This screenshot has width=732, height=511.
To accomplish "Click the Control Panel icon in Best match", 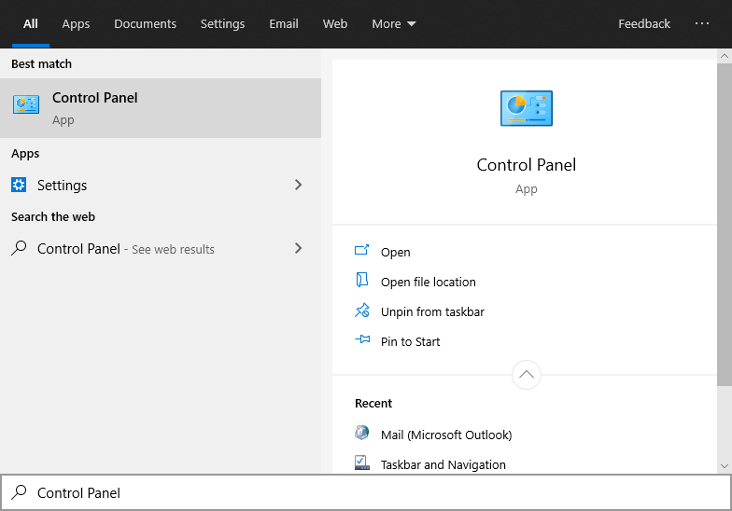I will coord(26,104).
